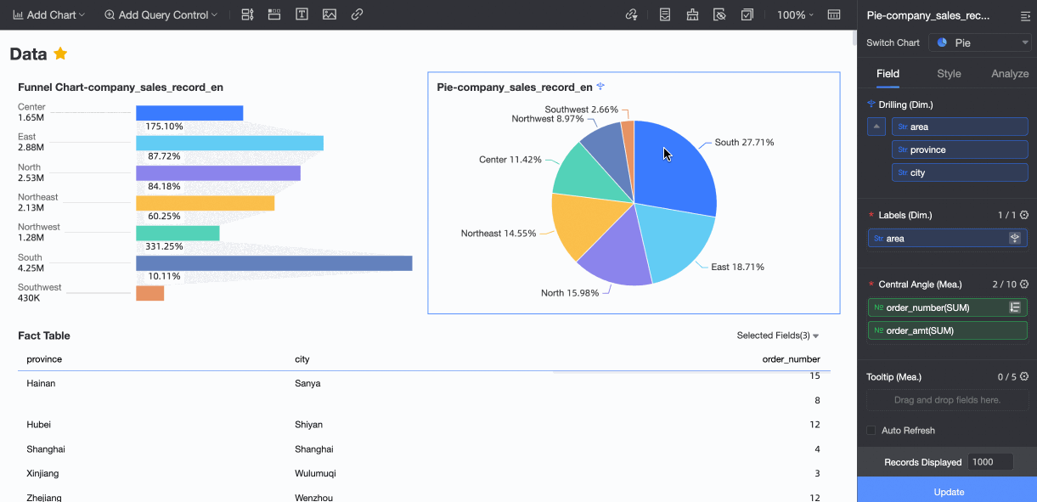This screenshot has height=502, width=1037.
Task: Click the tab container icon in toolbar
Action: [274, 14]
